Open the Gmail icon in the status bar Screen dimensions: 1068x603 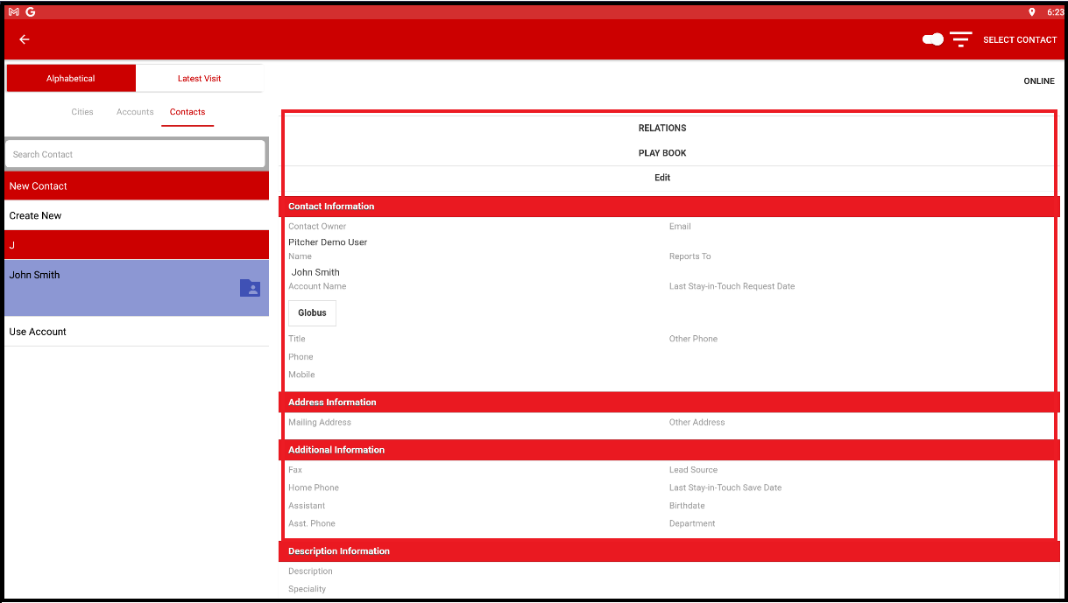[12, 11]
